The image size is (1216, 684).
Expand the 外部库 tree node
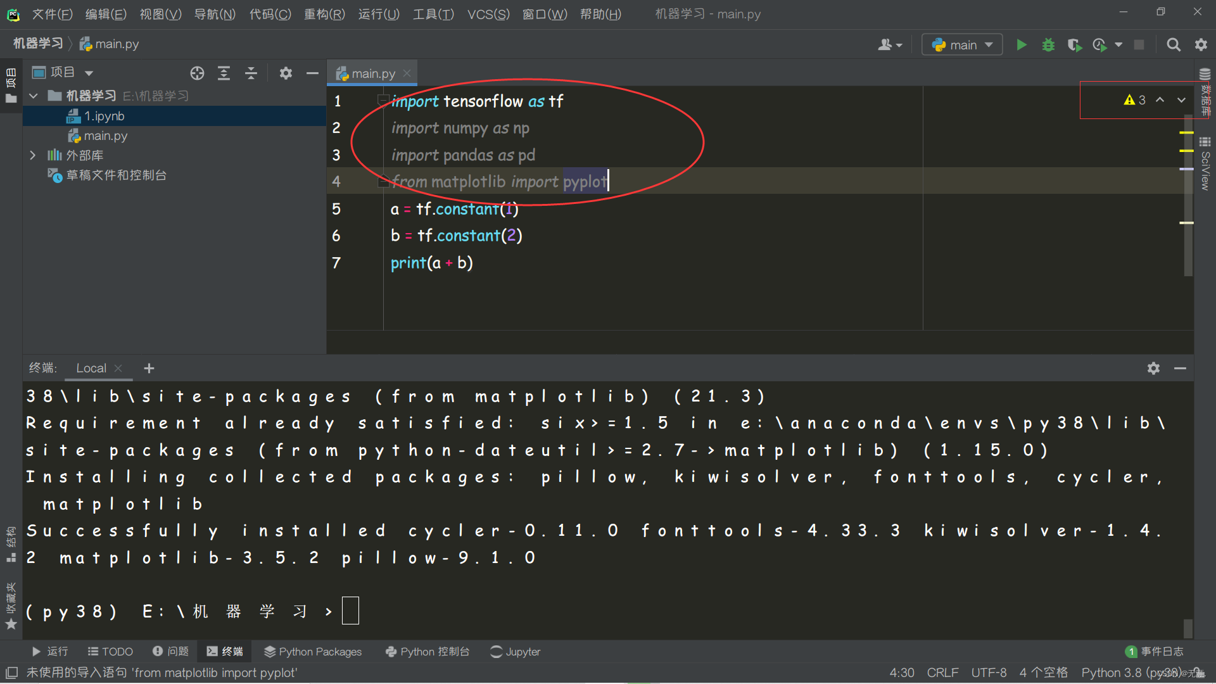pyautogui.click(x=33, y=155)
